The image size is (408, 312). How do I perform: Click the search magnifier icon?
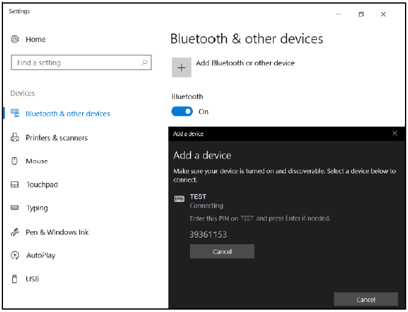pos(144,62)
